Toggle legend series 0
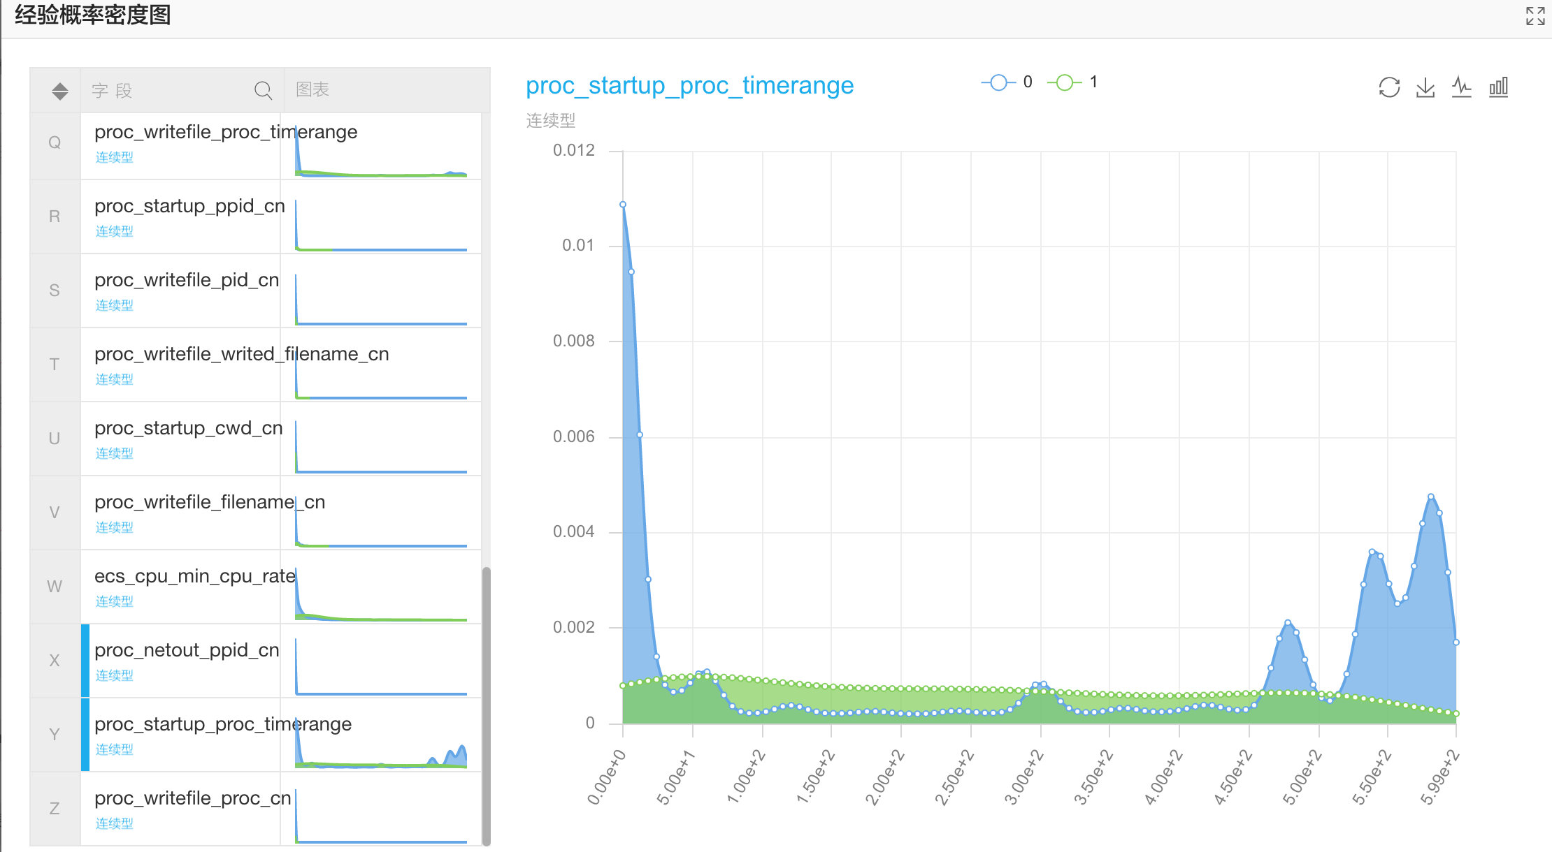Screen dimensions: 1552x852 pos(1007,82)
